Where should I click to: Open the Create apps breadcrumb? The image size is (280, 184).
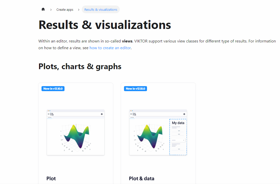65,10
